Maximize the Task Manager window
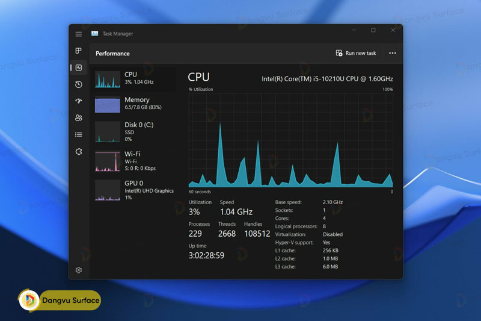This screenshot has height=321, width=481. (373, 30)
